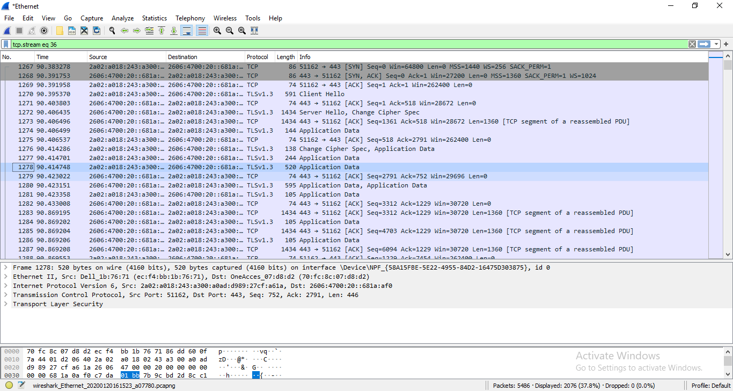733x391 pixels.
Task: Save this capture file icon
Action: pyautogui.click(x=72, y=31)
